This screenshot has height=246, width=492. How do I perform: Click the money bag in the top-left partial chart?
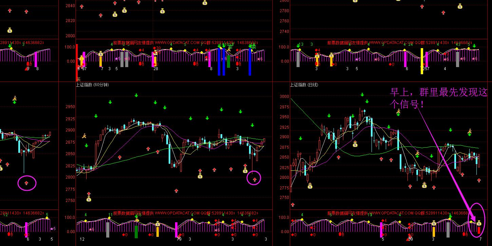[x=10, y=30]
